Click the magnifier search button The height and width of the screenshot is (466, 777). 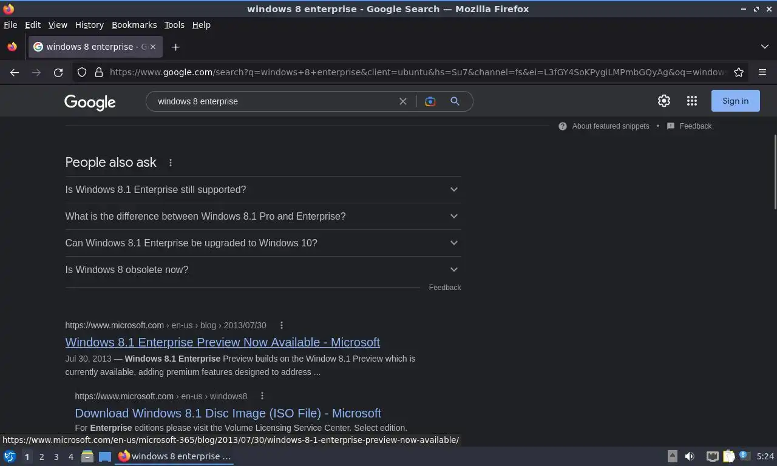[x=455, y=101]
